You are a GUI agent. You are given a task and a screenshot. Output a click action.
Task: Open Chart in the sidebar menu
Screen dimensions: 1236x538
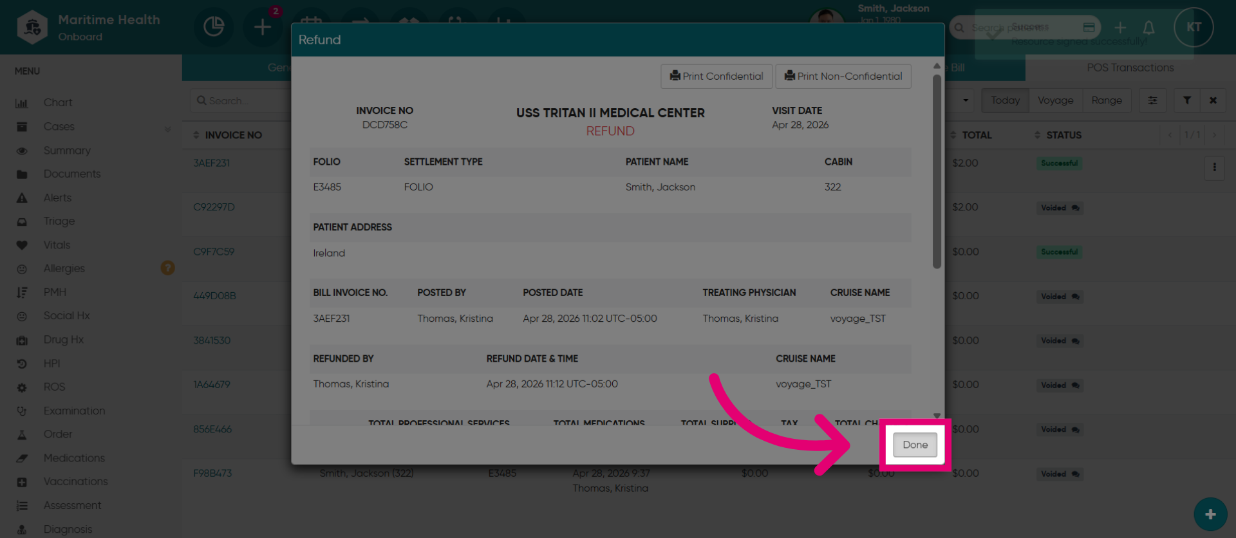pyautogui.click(x=58, y=103)
